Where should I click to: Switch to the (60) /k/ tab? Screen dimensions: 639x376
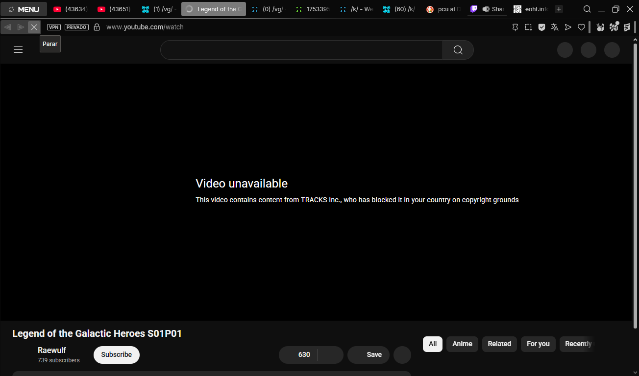pos(400,9)
